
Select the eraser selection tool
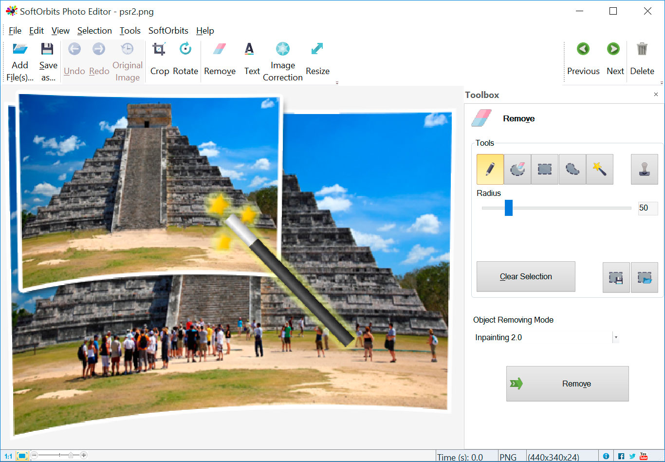(517, 169)
